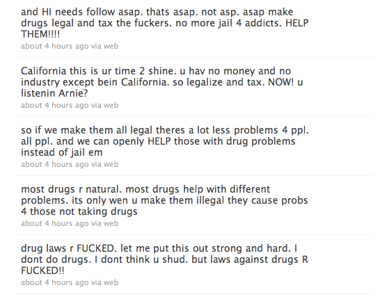
Task: Open timestamp link under final 'FUCKED!!' tweet
Action: [x=54, y=282]
